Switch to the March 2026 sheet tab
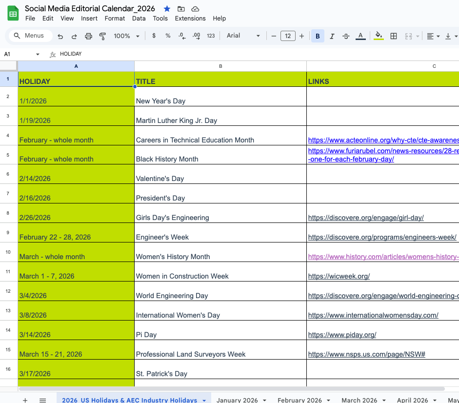The image size is (459, 403). point(360,400)
